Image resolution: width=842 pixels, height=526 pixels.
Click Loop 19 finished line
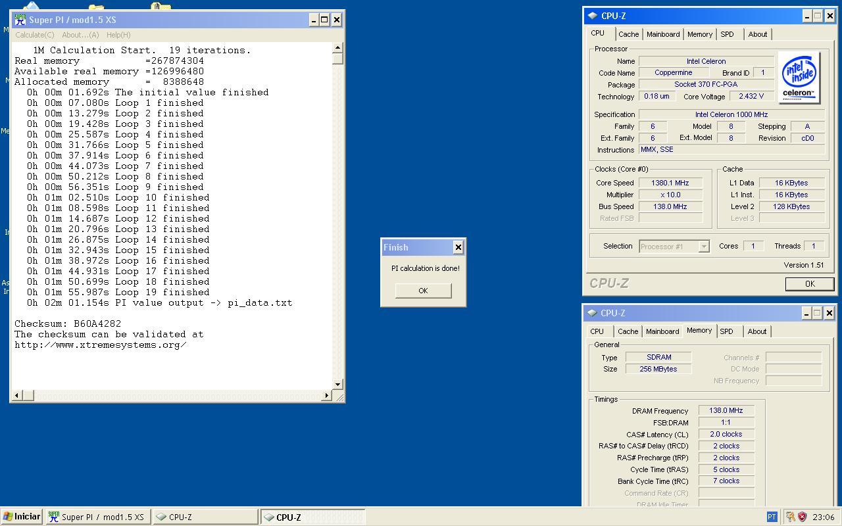click(118, 293)
